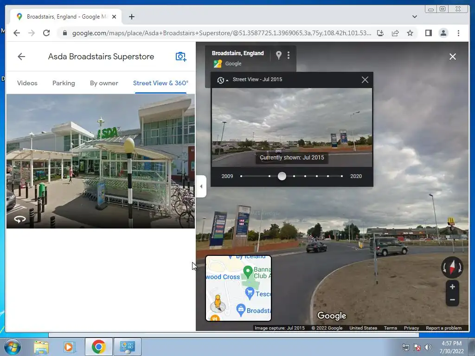Screen dimensions: 475x356
Task: Open File Explorer from taskbar
Action: [x=41, y=347]
